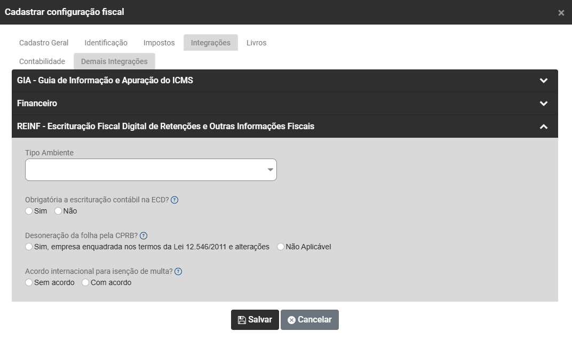Open the Contabilidade sub-tab
572x339 pixels.
pos(42,61)
